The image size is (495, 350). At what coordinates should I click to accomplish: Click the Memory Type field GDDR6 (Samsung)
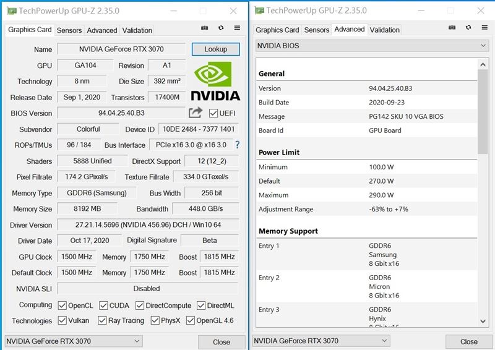(x=97, y=193)
